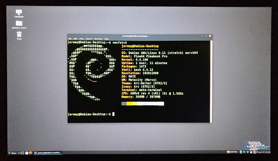Click the show desktop icon beside Menu
The image size is (278, 161).
19,153
